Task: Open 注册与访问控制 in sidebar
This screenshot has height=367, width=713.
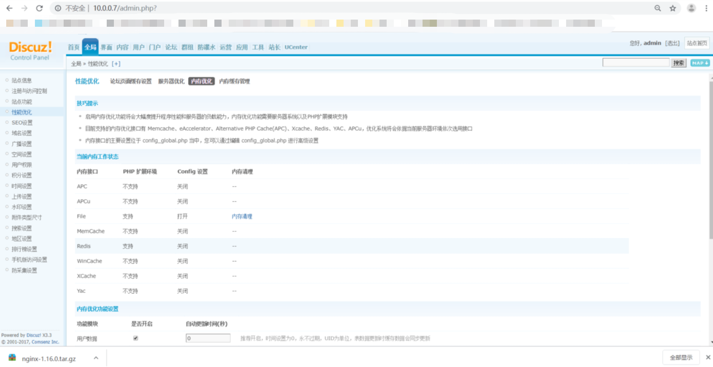Action: [x=29, y=91]
